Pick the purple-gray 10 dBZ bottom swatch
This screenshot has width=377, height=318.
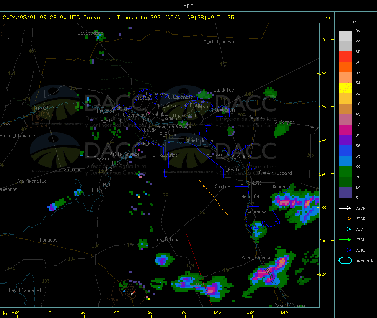pyautogui.click(x=345, y=193)
